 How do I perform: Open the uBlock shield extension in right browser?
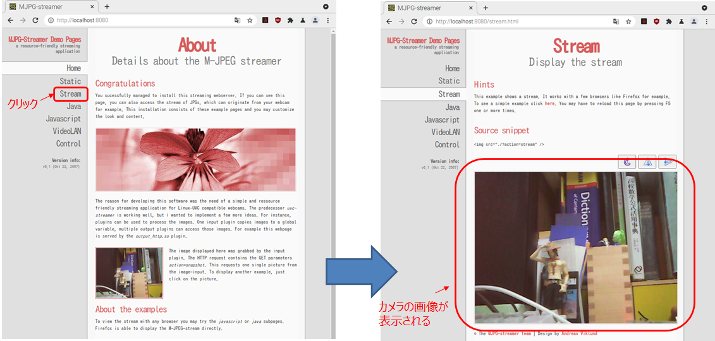[x=656, y=21]
